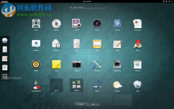This screenshot has height=109, width=174.
Task: Open the power system menu
Action: 170,1
